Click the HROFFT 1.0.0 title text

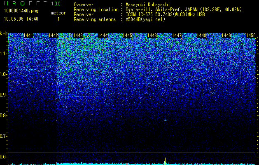(x=33, y=3)
